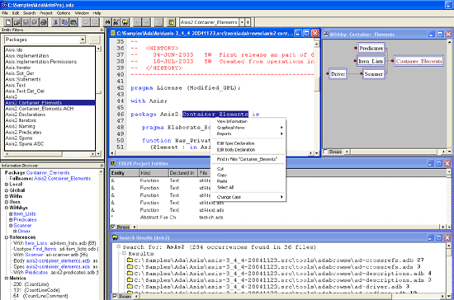Collapse the Withbys node
The width and height of the screenshot is (454, 300).
(x=7, y=208)
